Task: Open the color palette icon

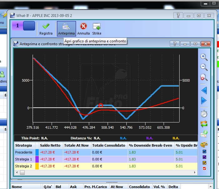Action: [204, 144]
